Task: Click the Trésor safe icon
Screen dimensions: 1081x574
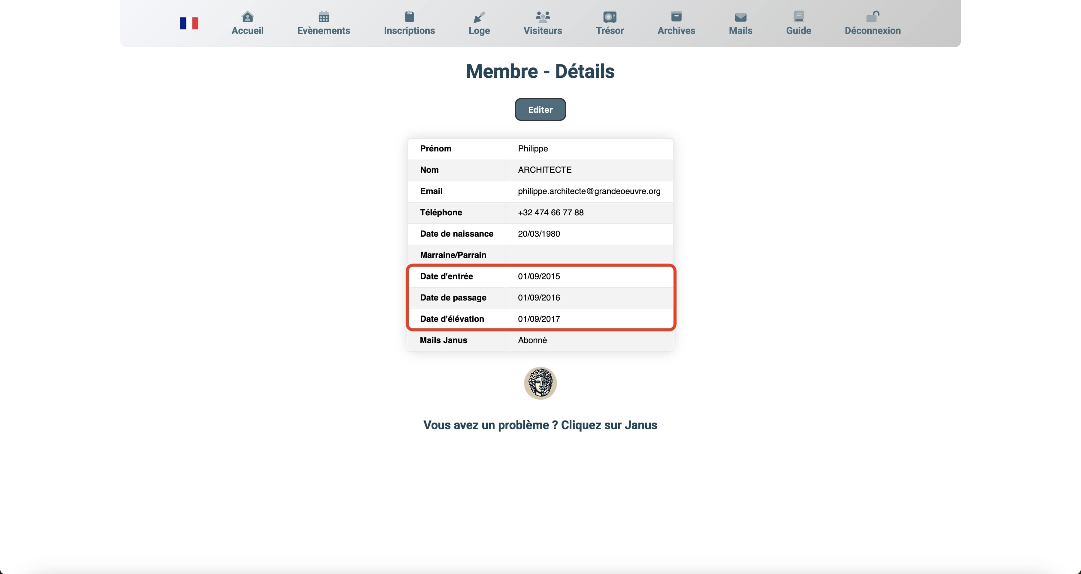Action: pos(610,17)
